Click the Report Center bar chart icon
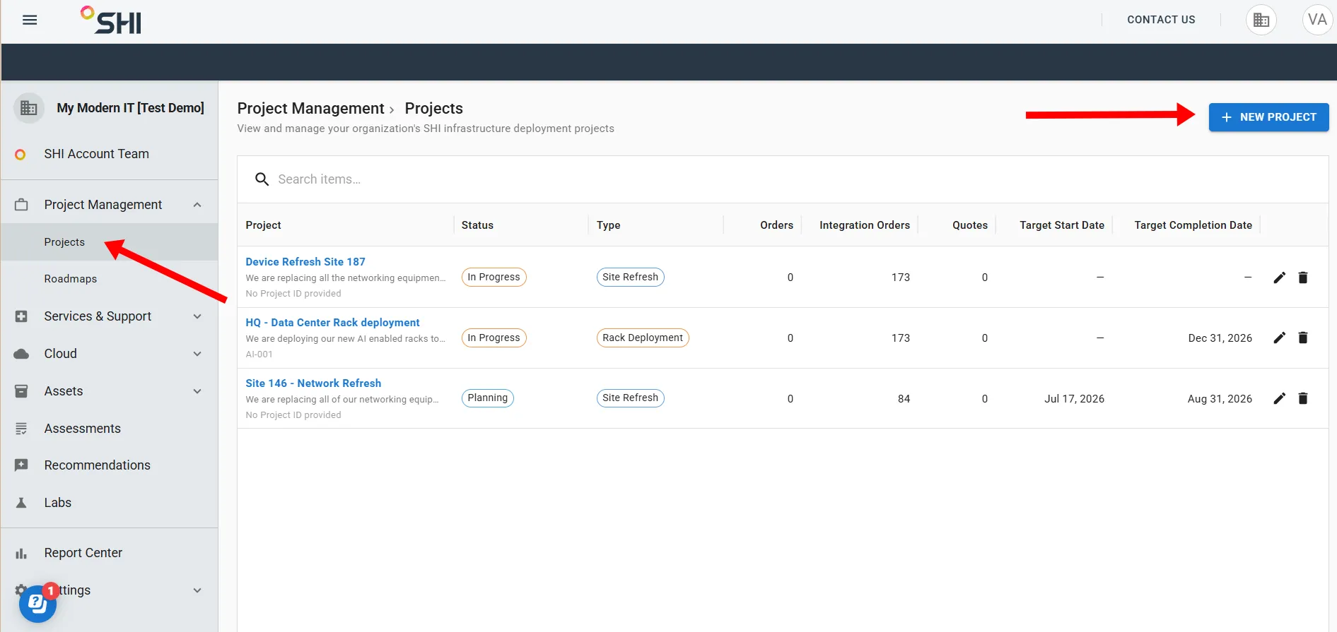Viewport: 1337px width, 632px height. (21, 554)
